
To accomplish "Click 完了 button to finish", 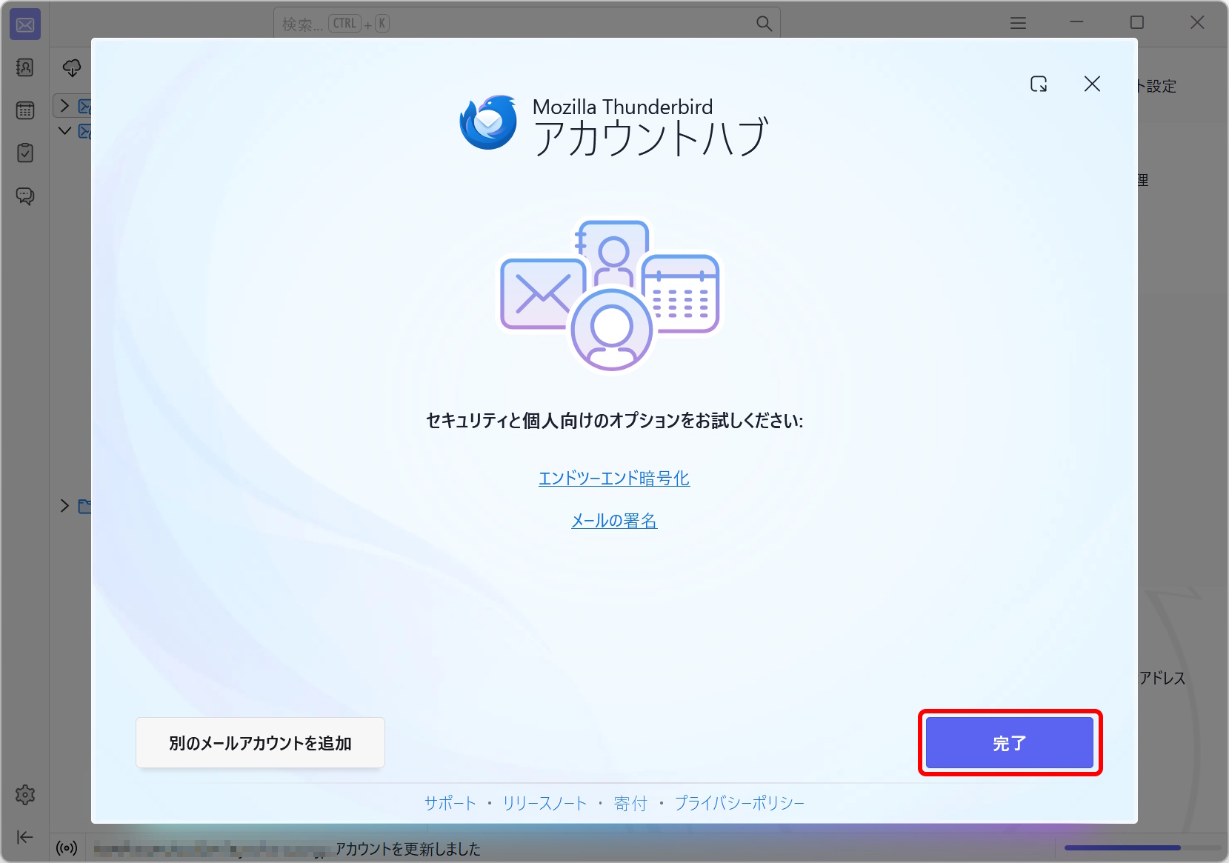I will 1010,743.
